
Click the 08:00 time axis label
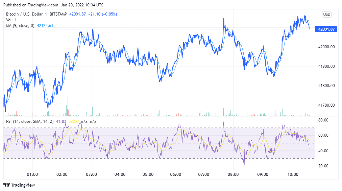tap(233, 174)
